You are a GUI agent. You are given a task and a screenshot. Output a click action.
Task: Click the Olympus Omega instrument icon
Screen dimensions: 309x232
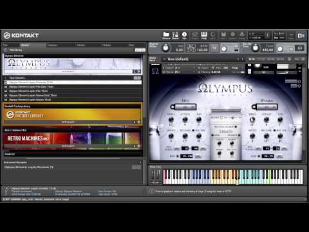point(155,70)
